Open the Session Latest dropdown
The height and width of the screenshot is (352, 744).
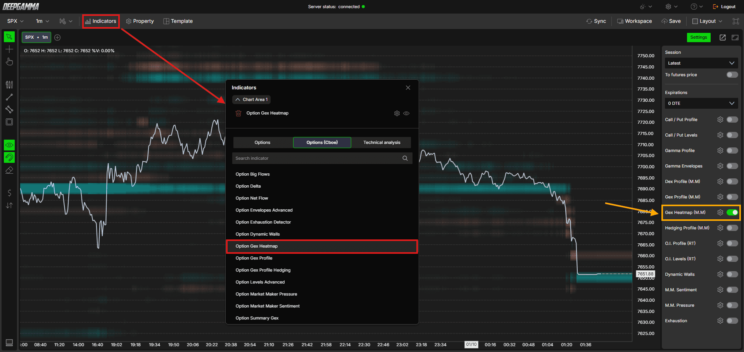point(701,63)
